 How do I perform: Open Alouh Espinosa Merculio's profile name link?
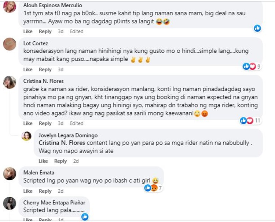pos(52,5)
